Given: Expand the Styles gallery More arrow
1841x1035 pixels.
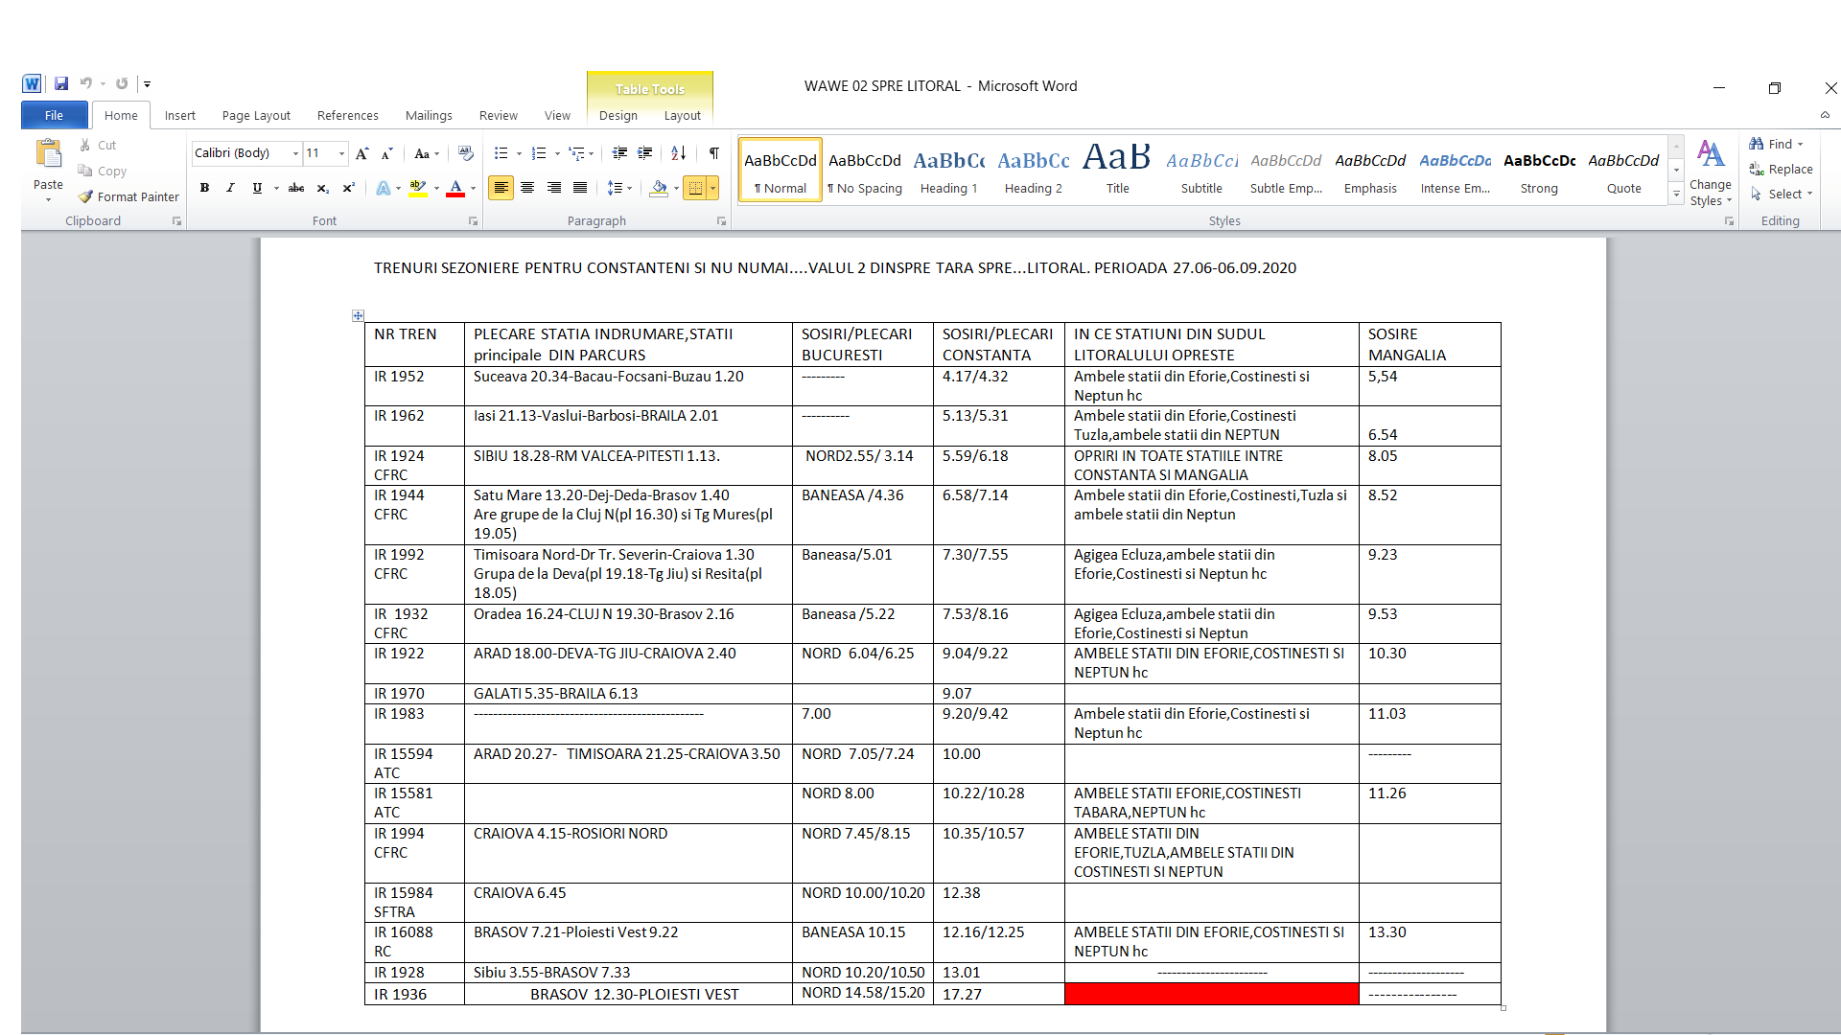Looking at the screenshot, I should coord(1676,195).
